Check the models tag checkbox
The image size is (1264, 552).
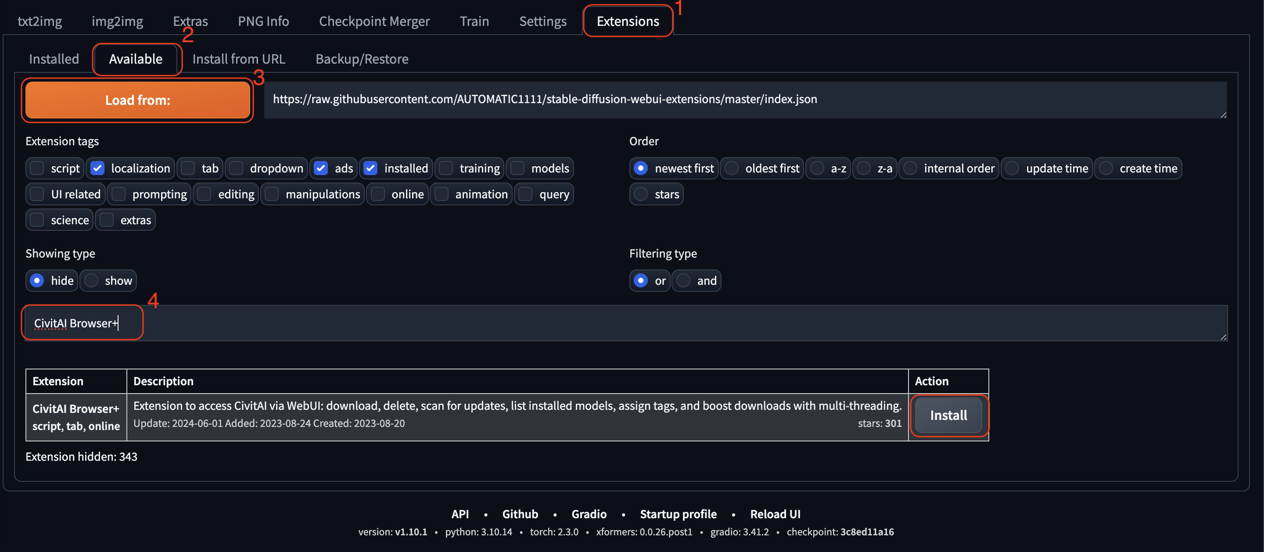click(518, 168)
